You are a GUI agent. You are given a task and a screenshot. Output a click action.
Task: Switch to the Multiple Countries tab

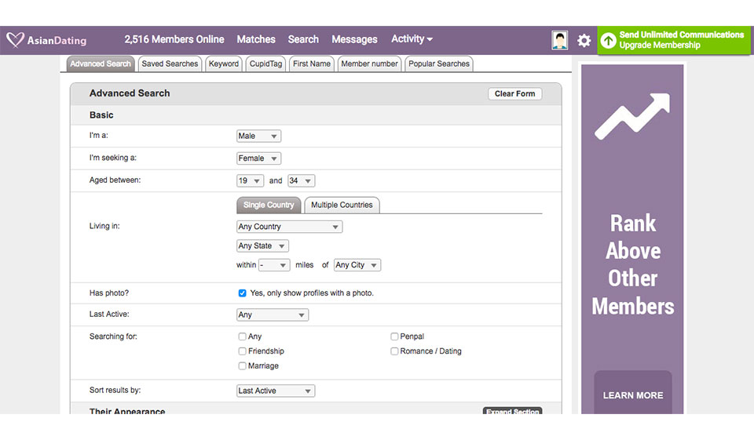coord(342,205)
